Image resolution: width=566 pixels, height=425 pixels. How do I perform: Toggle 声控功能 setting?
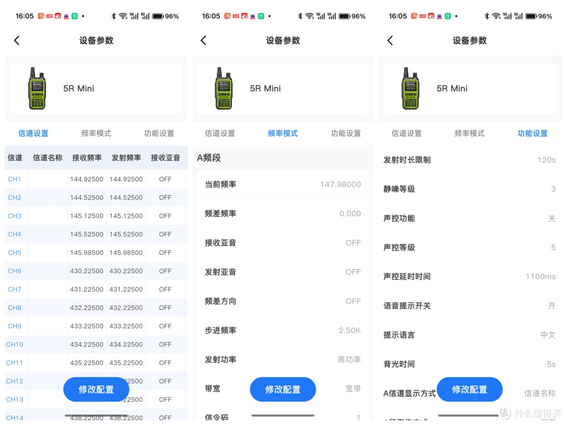click(x=469, y=218)
